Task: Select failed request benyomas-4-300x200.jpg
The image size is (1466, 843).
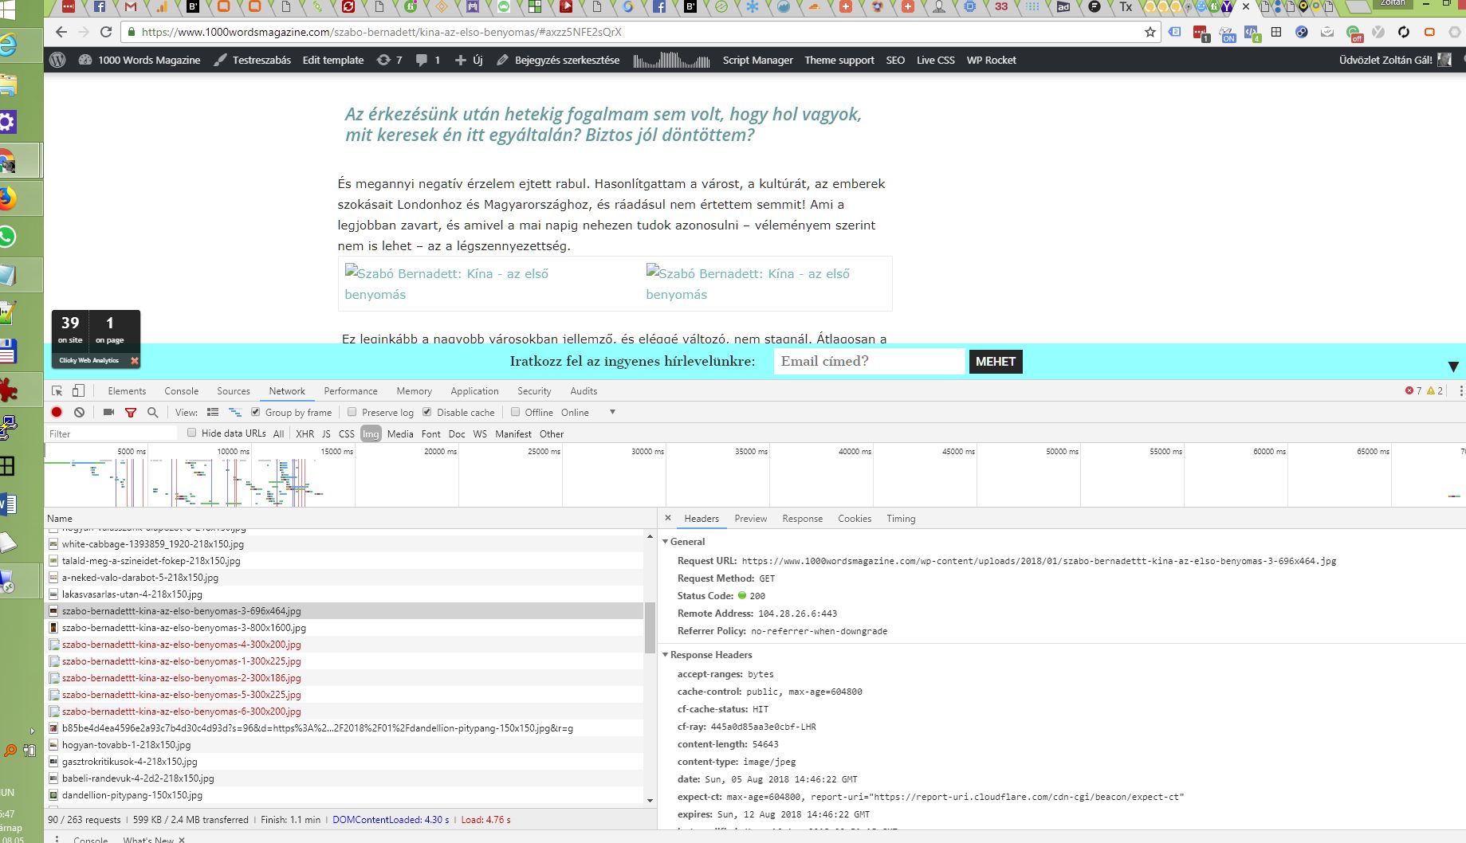Action: click(344, 644)
